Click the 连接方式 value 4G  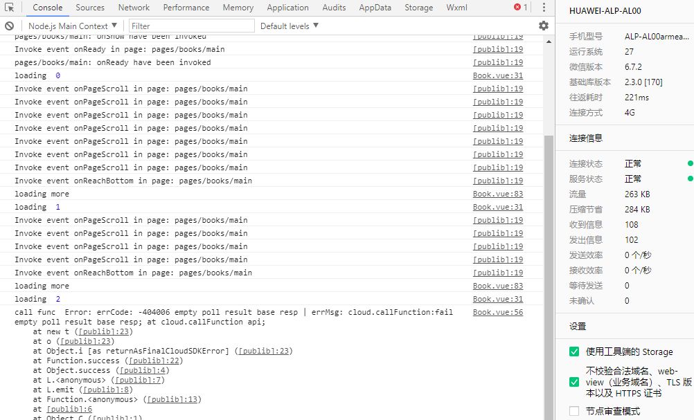[x=630, y=113]
